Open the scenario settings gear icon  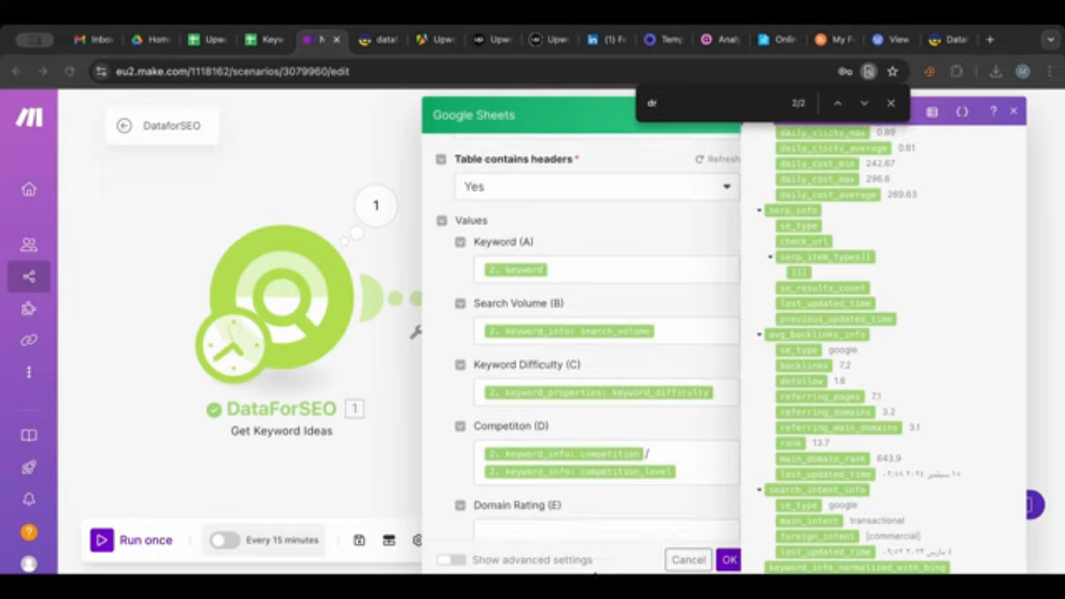(x=418, y=540)
